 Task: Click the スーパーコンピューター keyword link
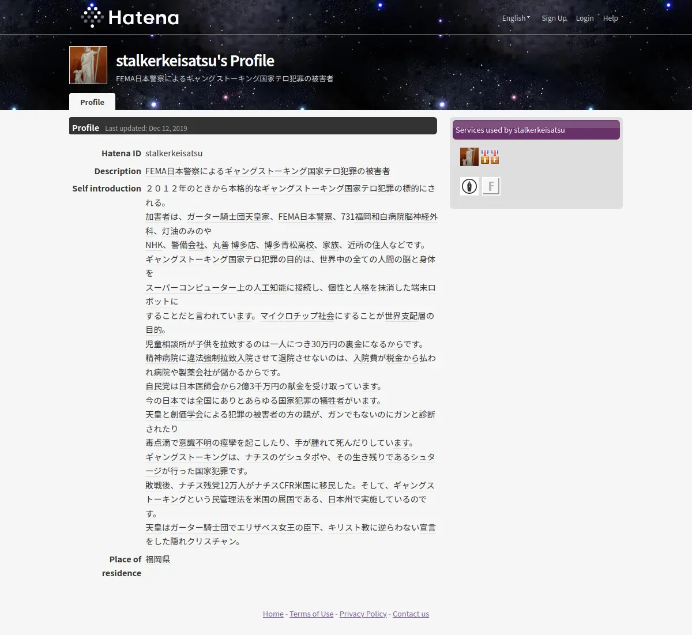pos(191,287)
